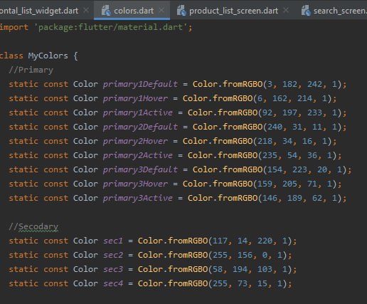Click fromRGBO in the sec1 line

[x=188, y=241]
